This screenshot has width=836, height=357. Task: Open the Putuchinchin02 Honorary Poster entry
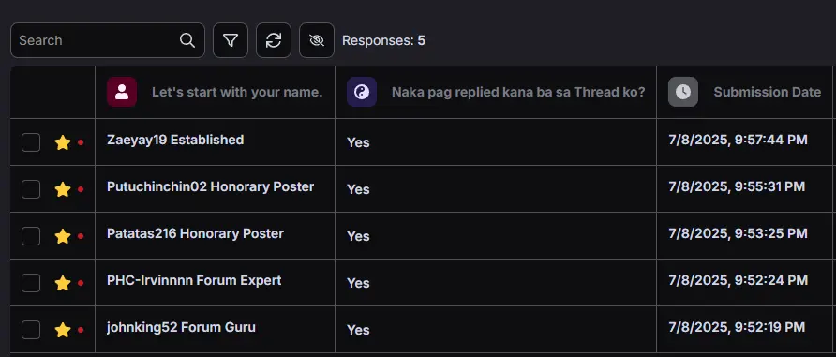pyautogui.click(x=210, y=187)
